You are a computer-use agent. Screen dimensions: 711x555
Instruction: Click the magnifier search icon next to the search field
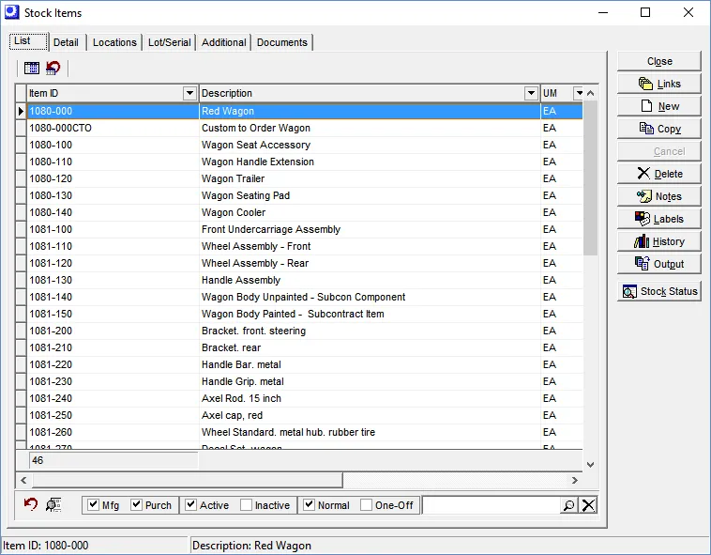(x=568, y=505)
